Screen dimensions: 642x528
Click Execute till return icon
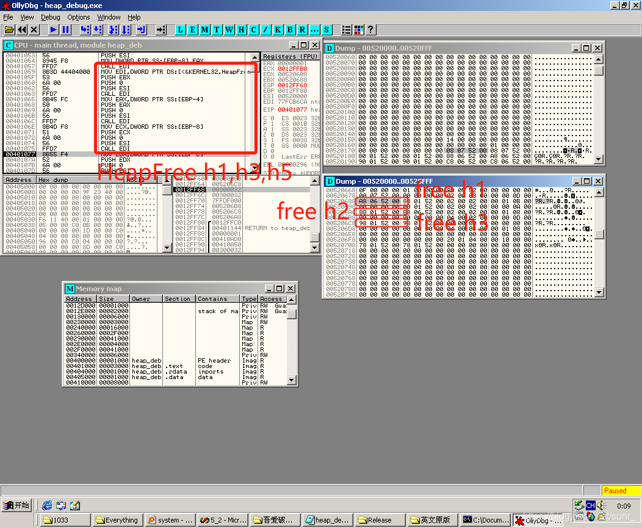click(x=141, y=29)
